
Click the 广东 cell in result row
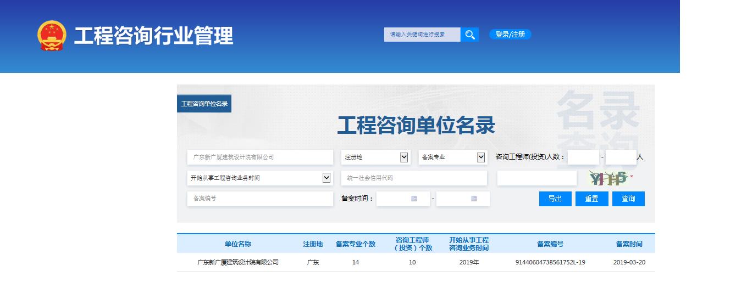pyautogui.click(x=313, y=262)
